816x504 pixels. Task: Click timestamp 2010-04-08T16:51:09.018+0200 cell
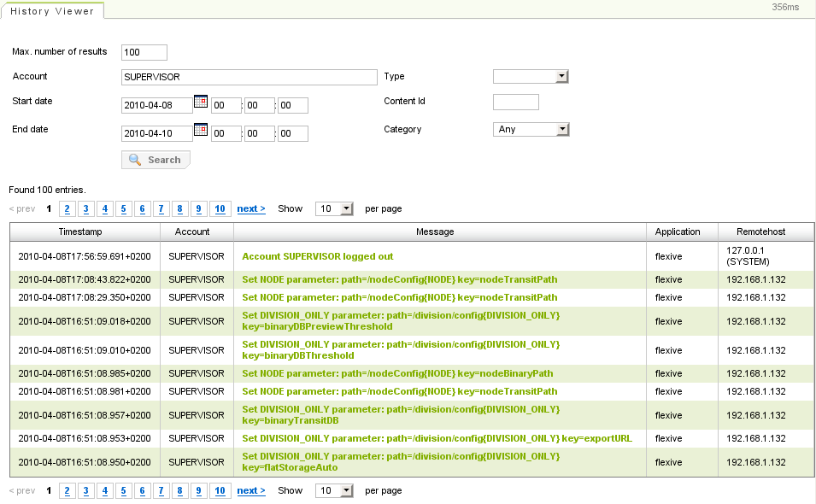(x=85, y=321)
